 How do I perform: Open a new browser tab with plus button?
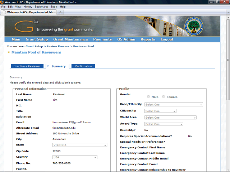click(60, 12)
